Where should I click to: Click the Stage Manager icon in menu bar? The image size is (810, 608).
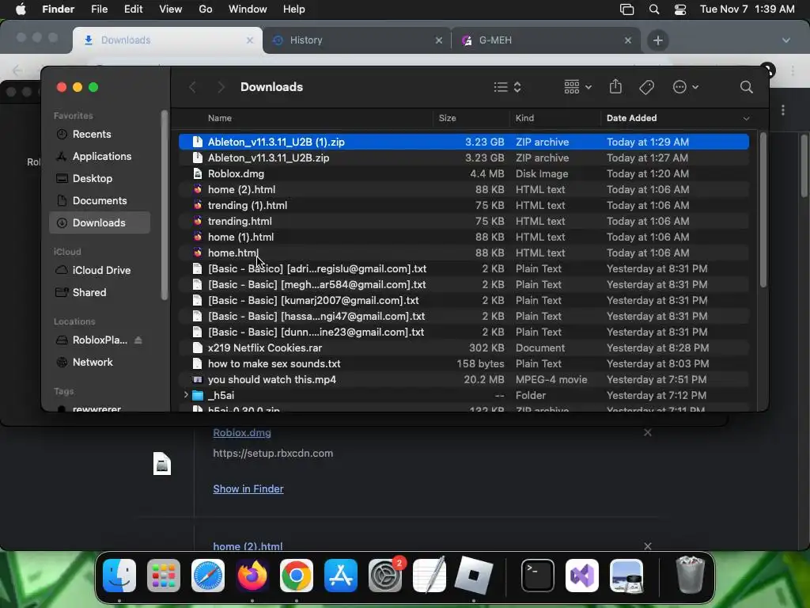[626, 9]
